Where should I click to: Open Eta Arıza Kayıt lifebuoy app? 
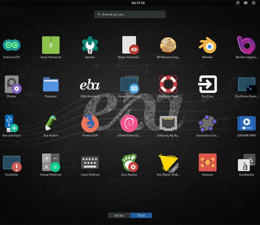pos(168,84)
